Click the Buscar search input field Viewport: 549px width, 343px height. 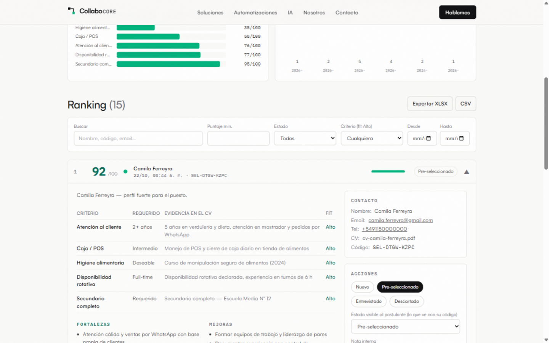[x=138, y=138]
